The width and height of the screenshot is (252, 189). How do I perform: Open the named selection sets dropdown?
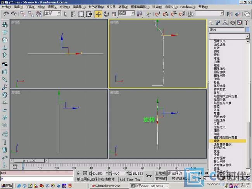222,13
